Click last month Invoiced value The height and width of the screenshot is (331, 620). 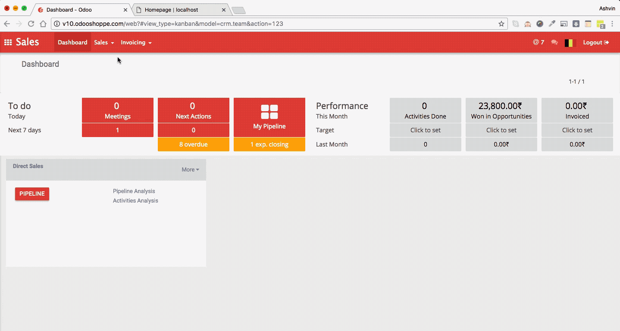[x=577, y=144]
